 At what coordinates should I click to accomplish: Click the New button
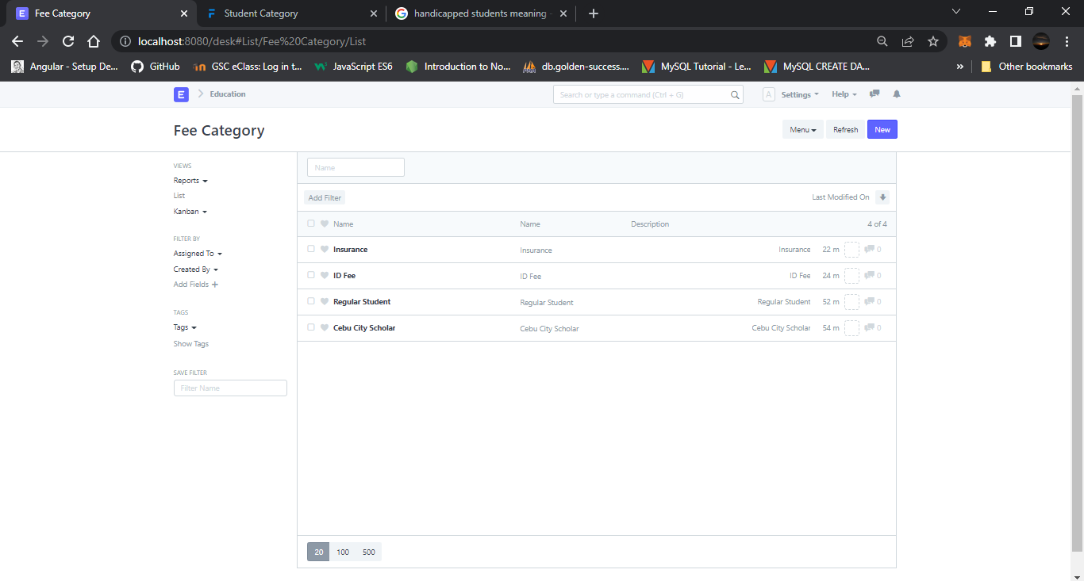(882, 129)
